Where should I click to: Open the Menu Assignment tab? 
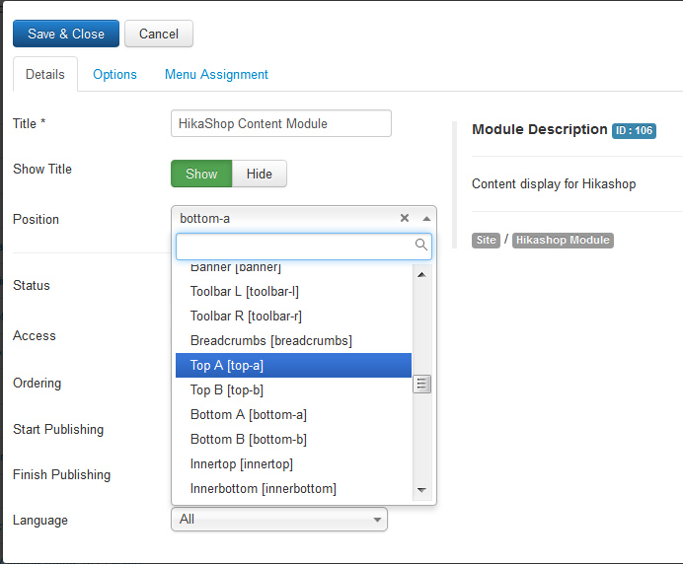(x=216, y=74)
